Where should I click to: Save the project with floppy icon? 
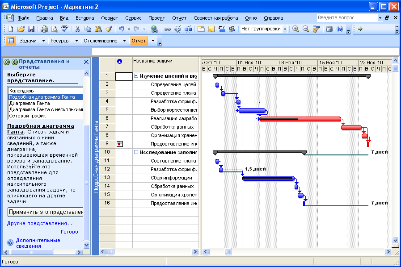coord(31,29)
